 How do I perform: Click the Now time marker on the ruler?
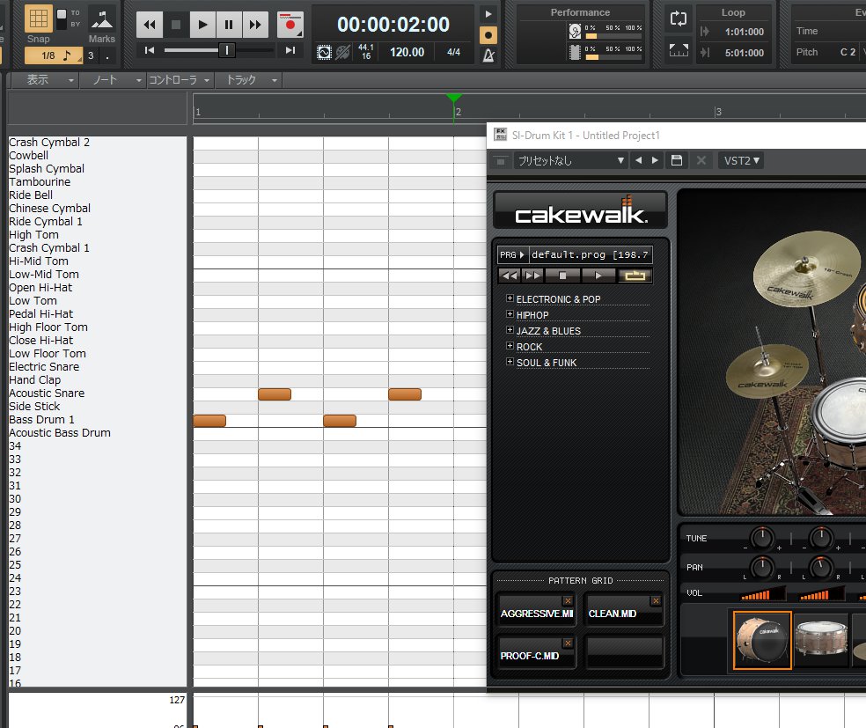click(454, 98)
